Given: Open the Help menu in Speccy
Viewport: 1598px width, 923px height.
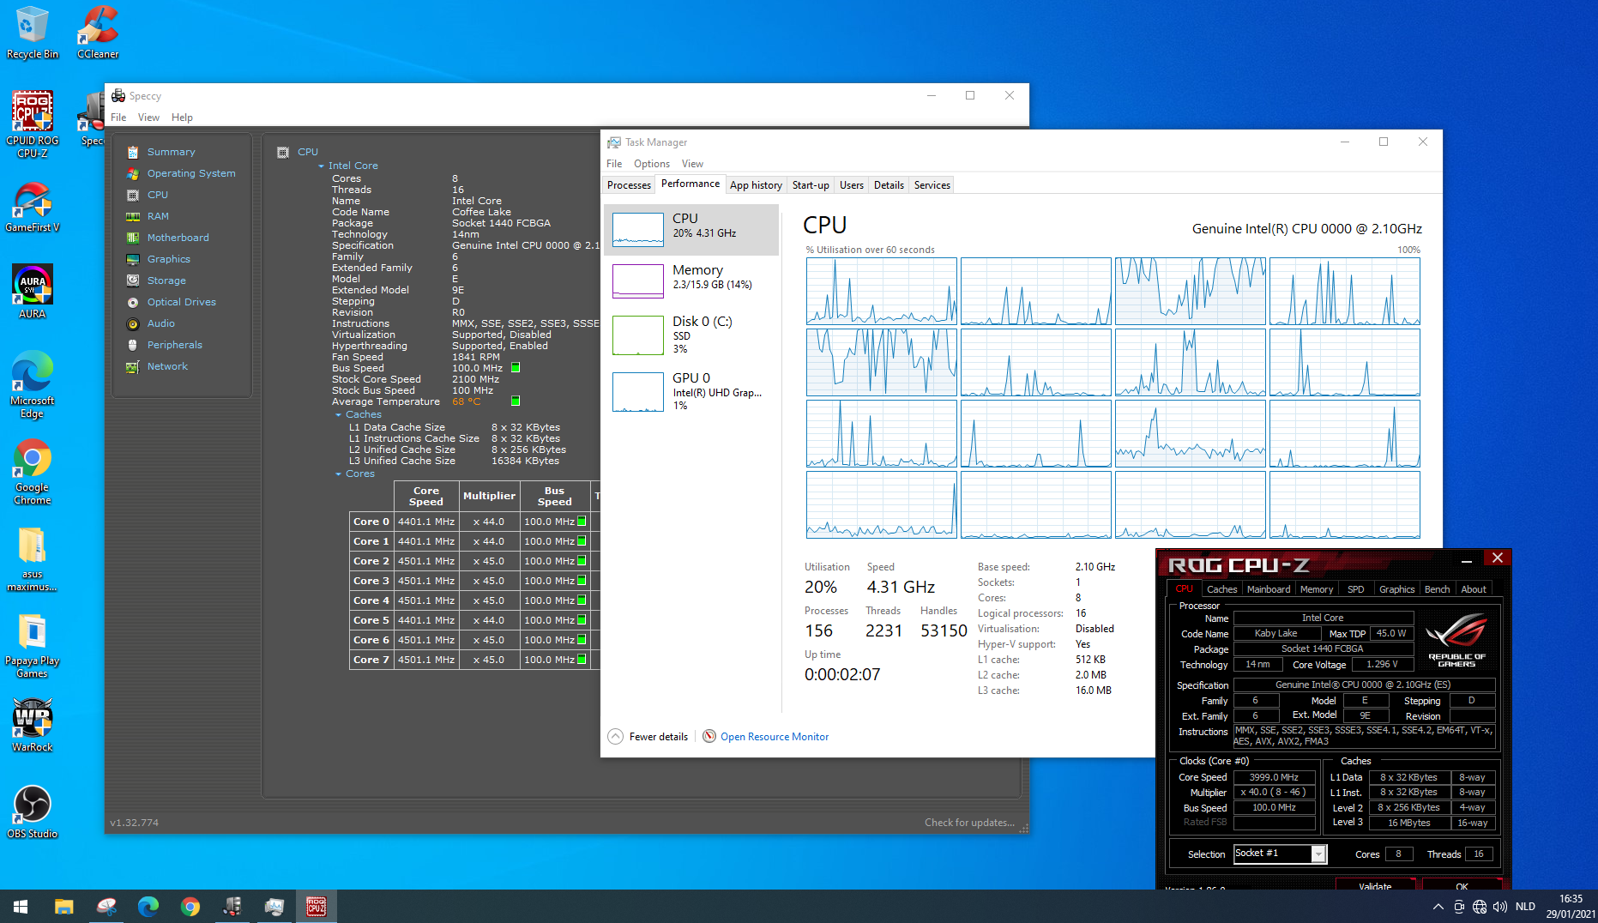Looking at the screenshot, I should (182, 118).
